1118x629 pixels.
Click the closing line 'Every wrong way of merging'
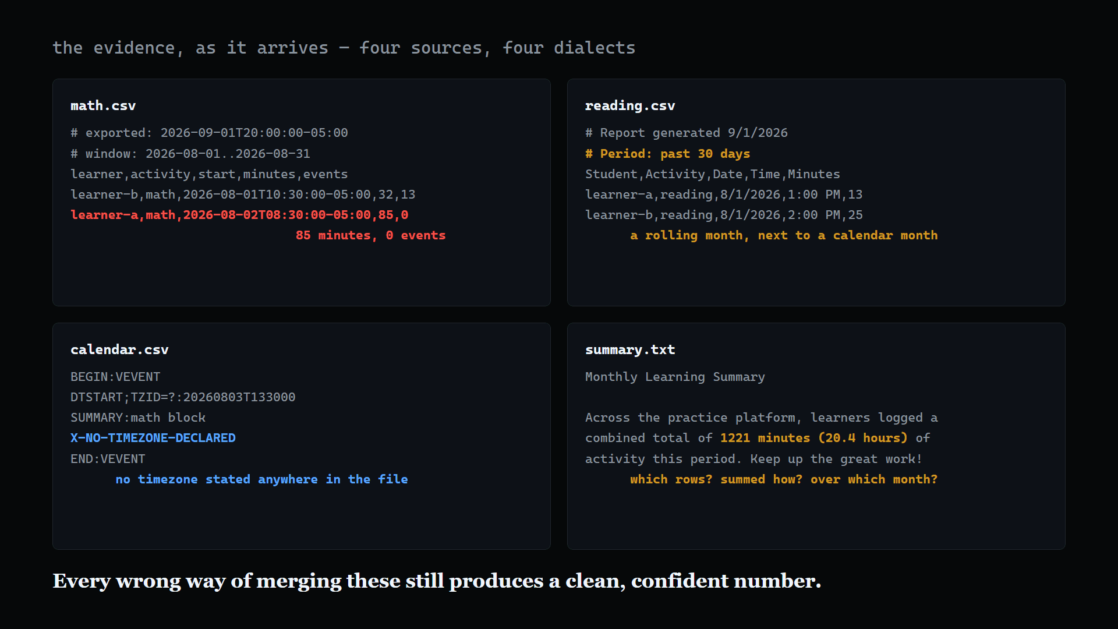tap(437, 581)
